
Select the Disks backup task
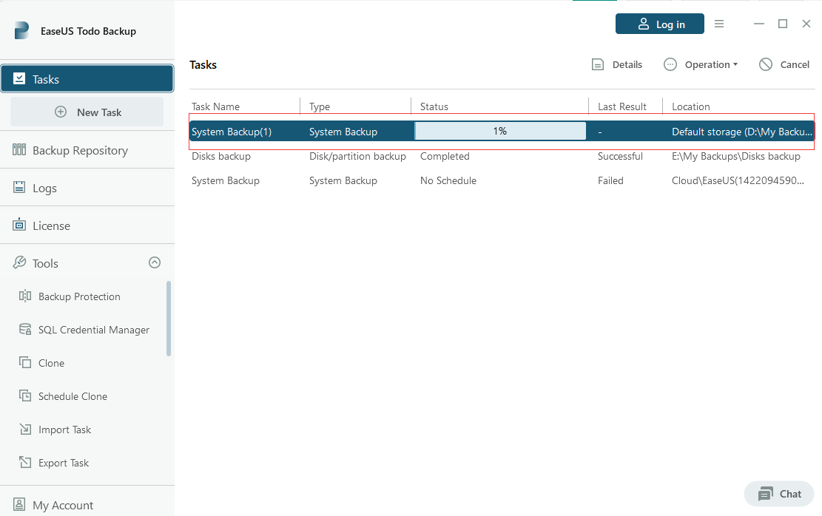(x=220, y=156)
